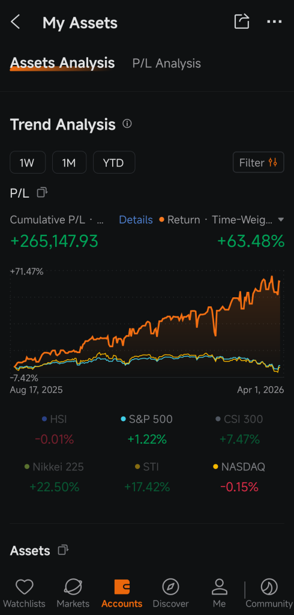Image resolution: width=294 pixels, height=615 pixels.
Task: Go back using the arrow icon
Action: [x=15, y=22]
